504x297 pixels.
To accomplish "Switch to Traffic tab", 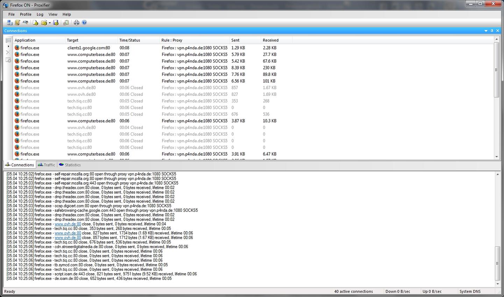I will [47, 165].
